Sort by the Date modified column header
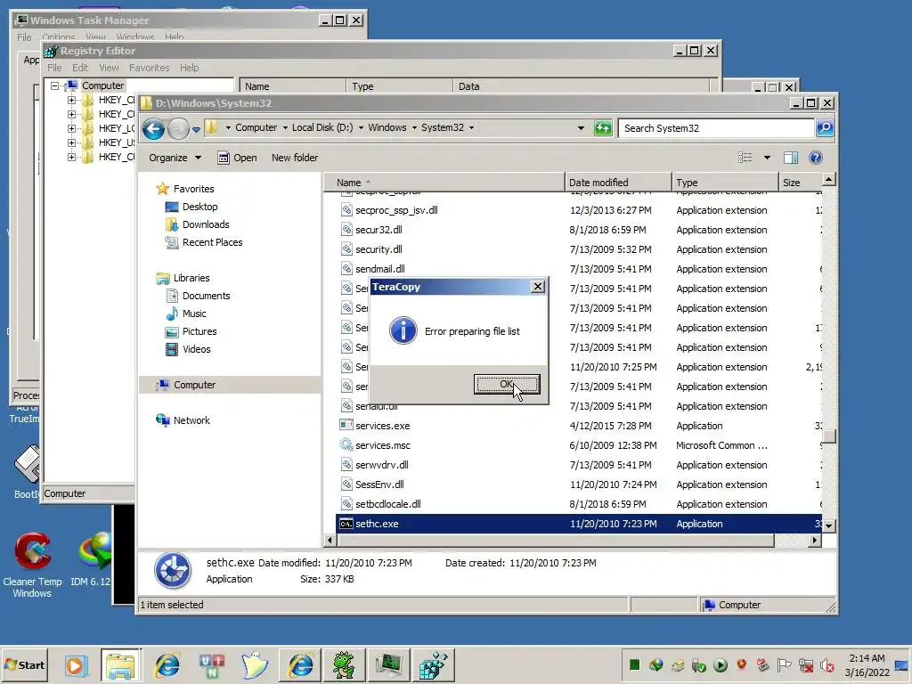The image size is (912, 684). point(618,182)
